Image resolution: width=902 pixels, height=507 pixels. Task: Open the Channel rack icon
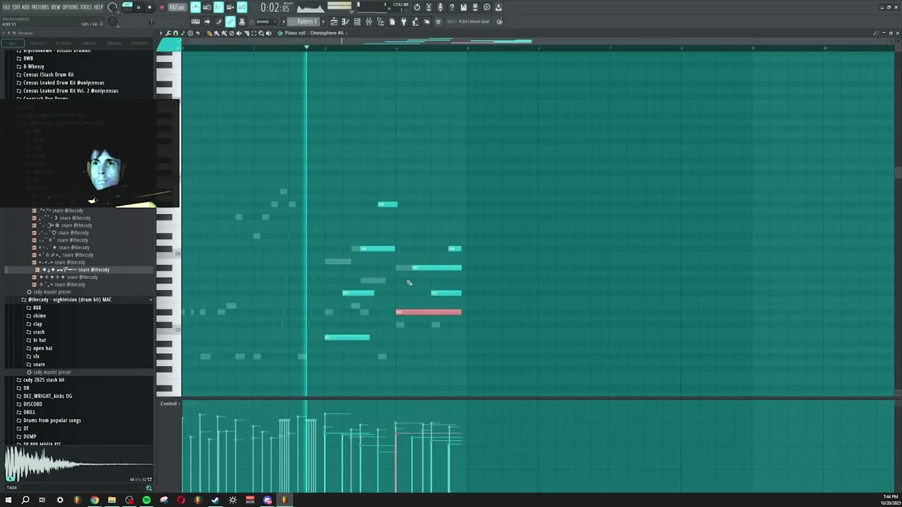[357, 21]
